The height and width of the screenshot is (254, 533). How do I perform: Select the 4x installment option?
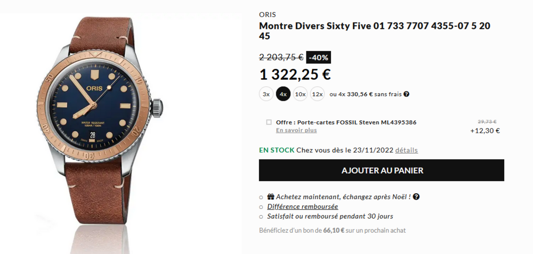tap(283, 94)
